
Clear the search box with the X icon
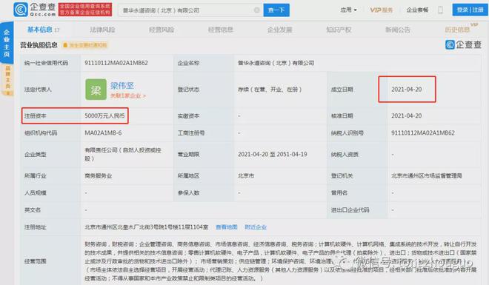tap(256, 10)
